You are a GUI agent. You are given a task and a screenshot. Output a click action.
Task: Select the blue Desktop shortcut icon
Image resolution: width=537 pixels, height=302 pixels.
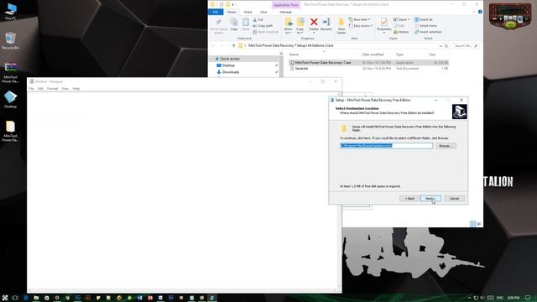pyautogui.click(x=10, y=100)
